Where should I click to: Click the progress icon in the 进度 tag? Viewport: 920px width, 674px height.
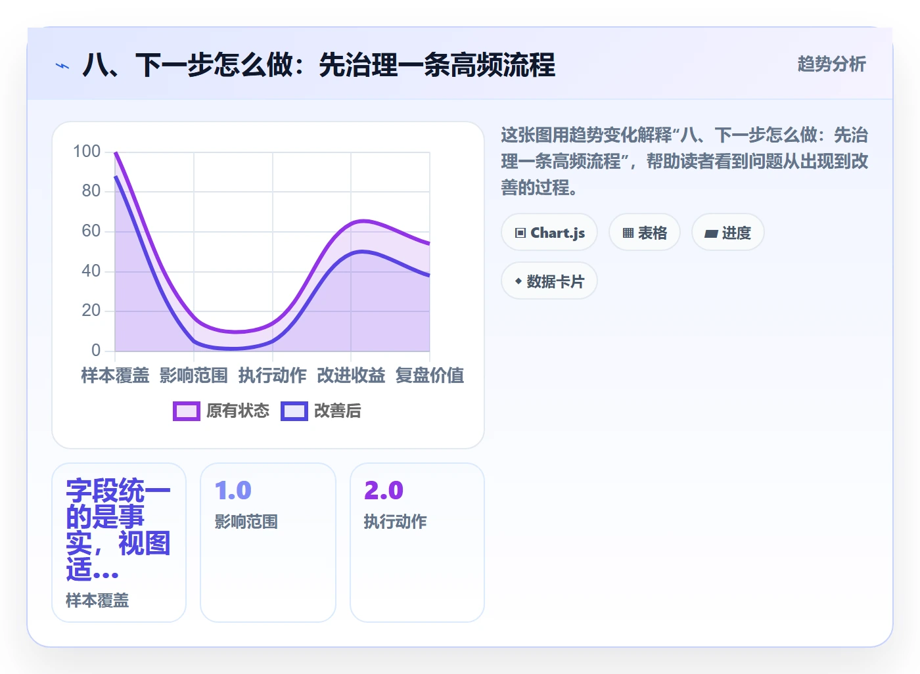click(711, 233)
